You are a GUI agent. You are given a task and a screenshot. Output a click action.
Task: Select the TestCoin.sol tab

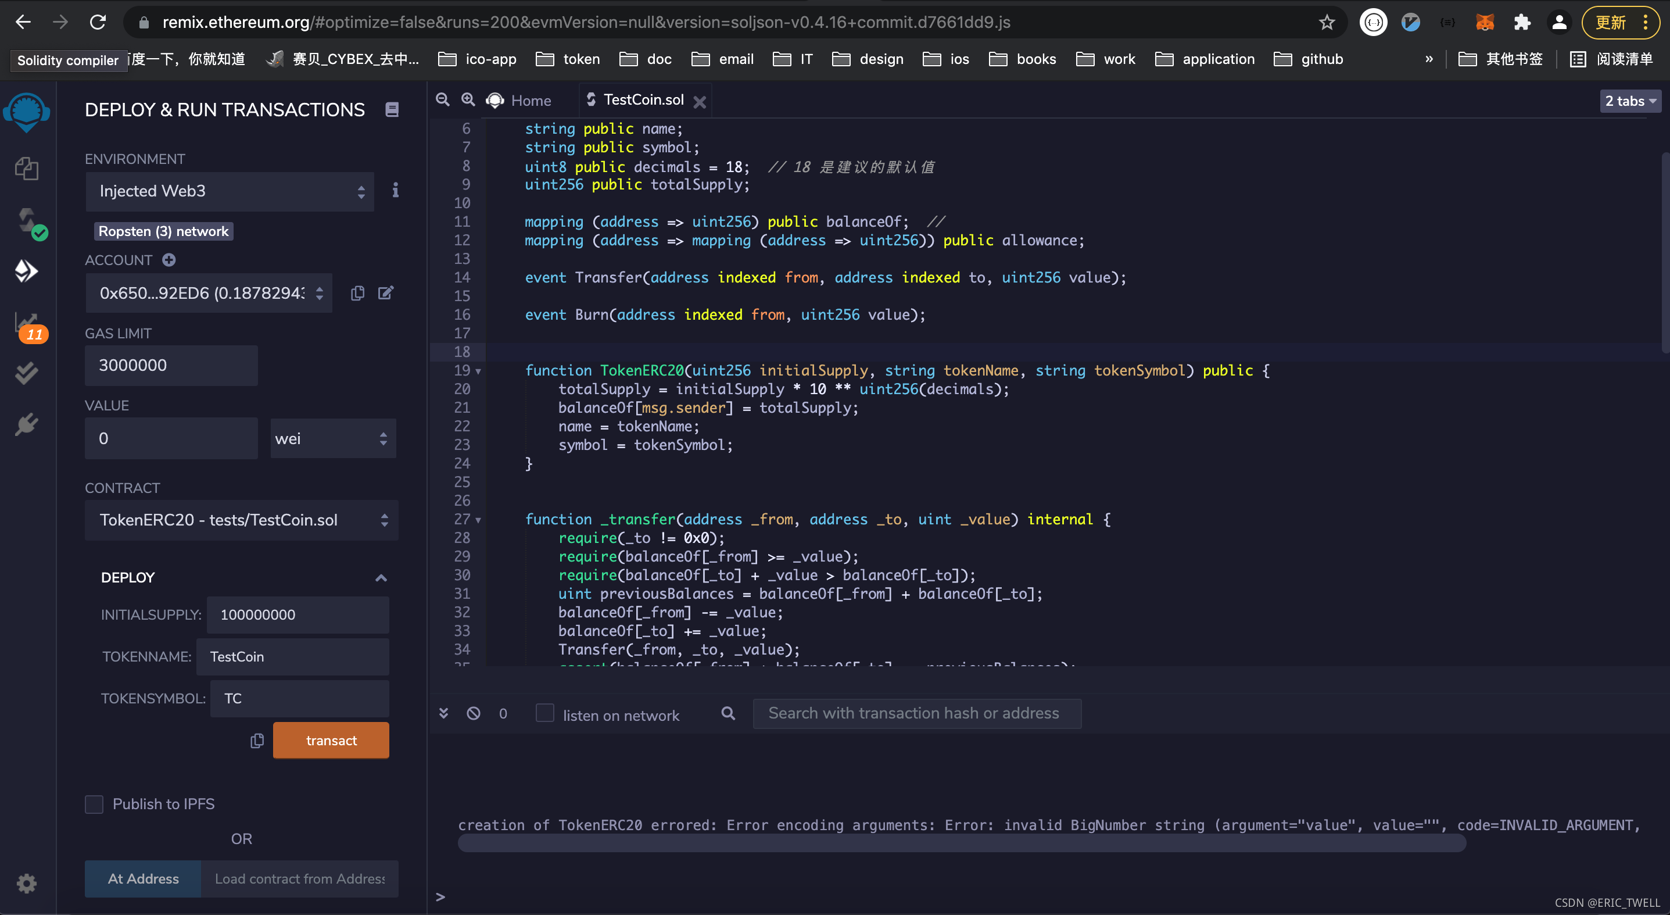637,101
